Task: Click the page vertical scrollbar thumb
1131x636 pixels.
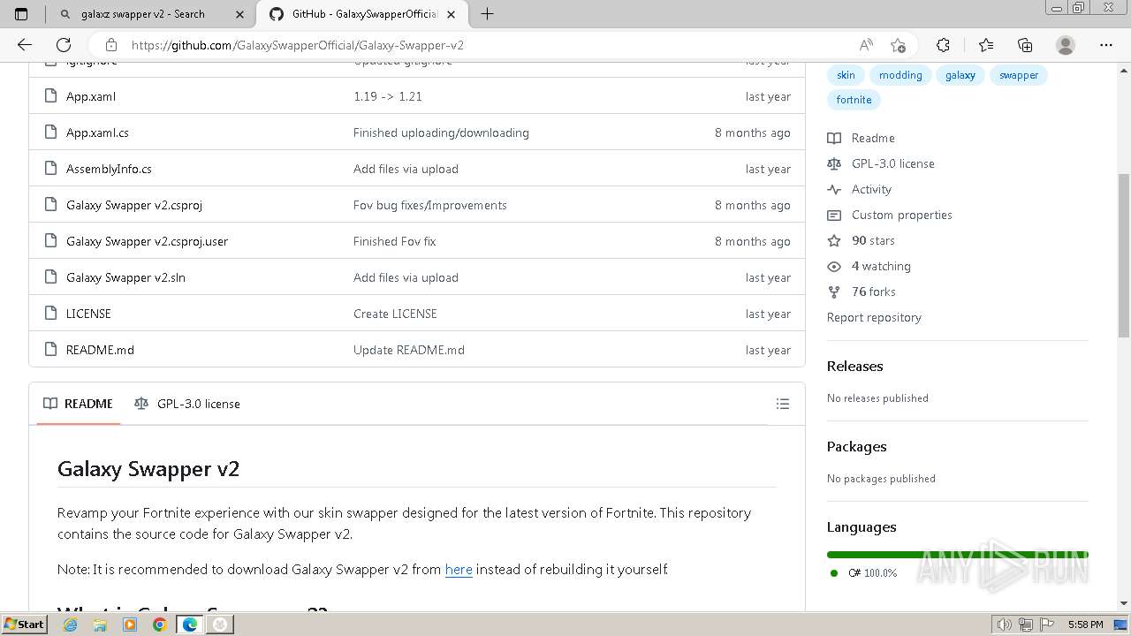Action: (x=1124, y=254)
